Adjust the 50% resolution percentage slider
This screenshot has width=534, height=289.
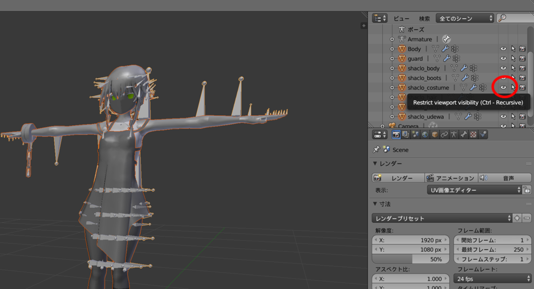[x=411, y=259]
